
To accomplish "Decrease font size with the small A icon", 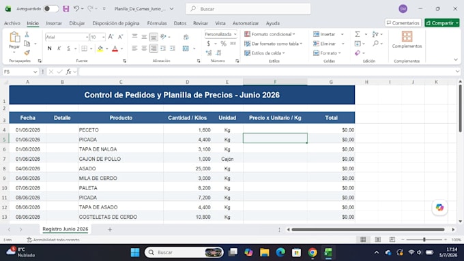I will 121,37.
